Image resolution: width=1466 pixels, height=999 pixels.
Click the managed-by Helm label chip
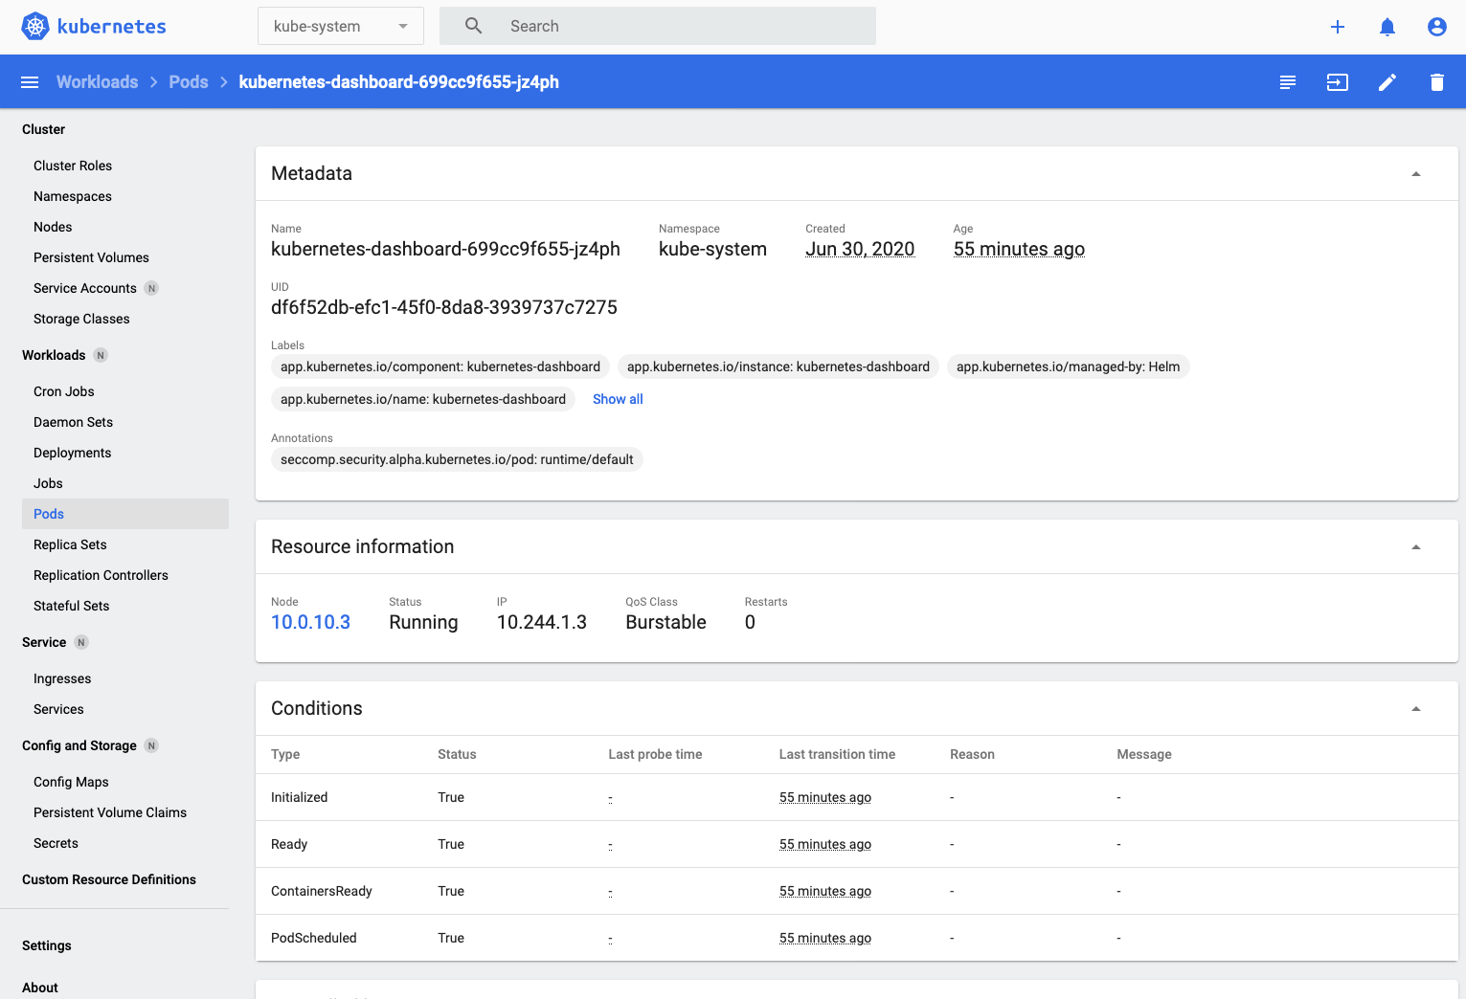pyautogui.click(x=1068, y=366)
